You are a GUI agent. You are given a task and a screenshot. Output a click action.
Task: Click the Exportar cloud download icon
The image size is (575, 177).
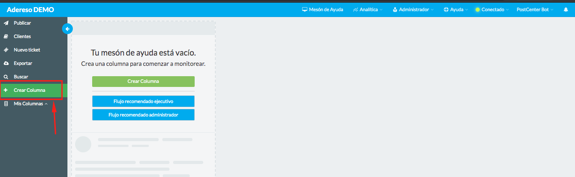6,63
